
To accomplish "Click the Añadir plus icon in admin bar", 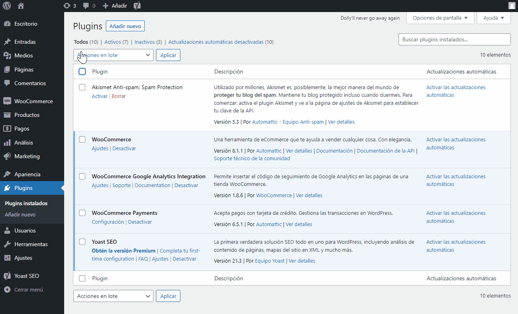I will tap(105, 6).
